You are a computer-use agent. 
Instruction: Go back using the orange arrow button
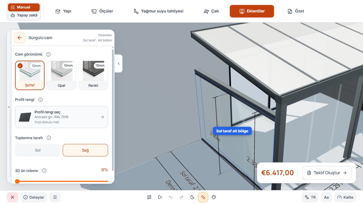[x=20, y=38]
